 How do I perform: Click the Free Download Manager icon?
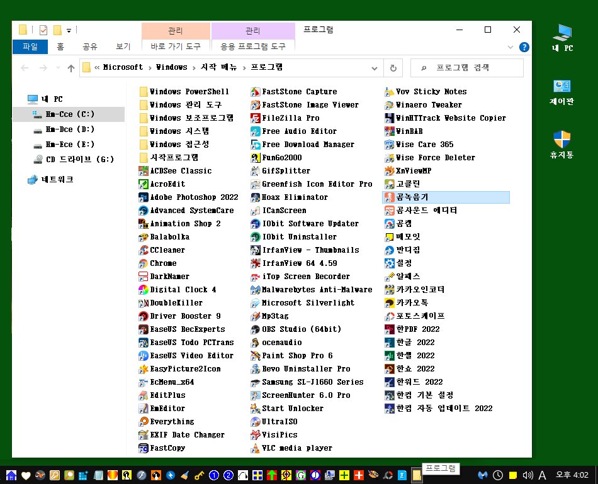click(255, 145)
